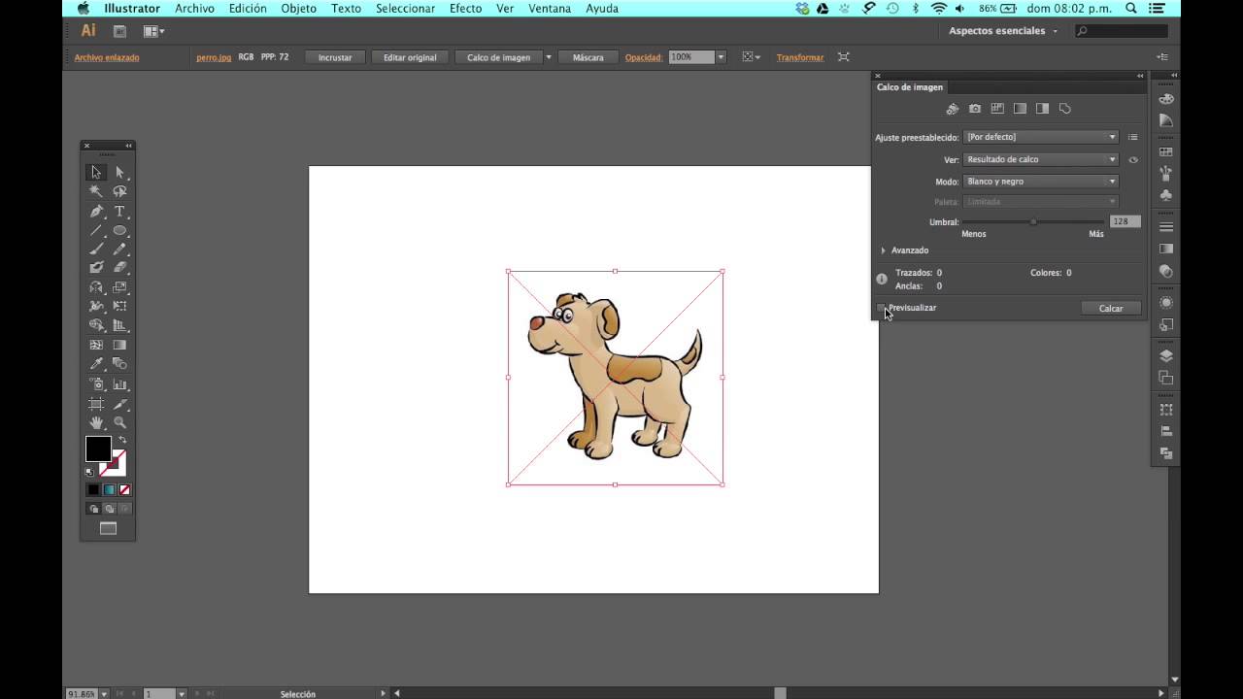Click the High Color camera preset icon
The width and height of the screenshot is (1243, 699).
click(975, 109)
